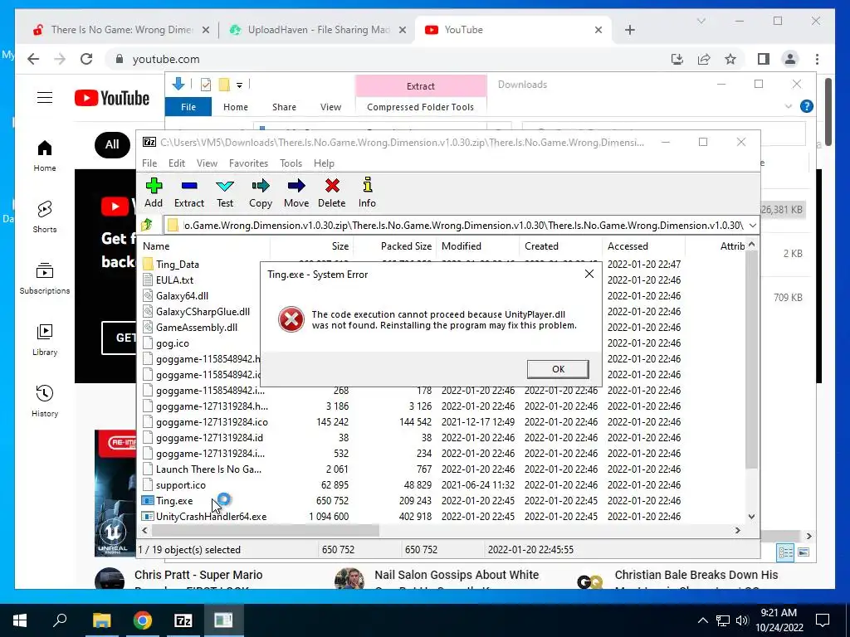Select the gog.ico file

point(173,343)
